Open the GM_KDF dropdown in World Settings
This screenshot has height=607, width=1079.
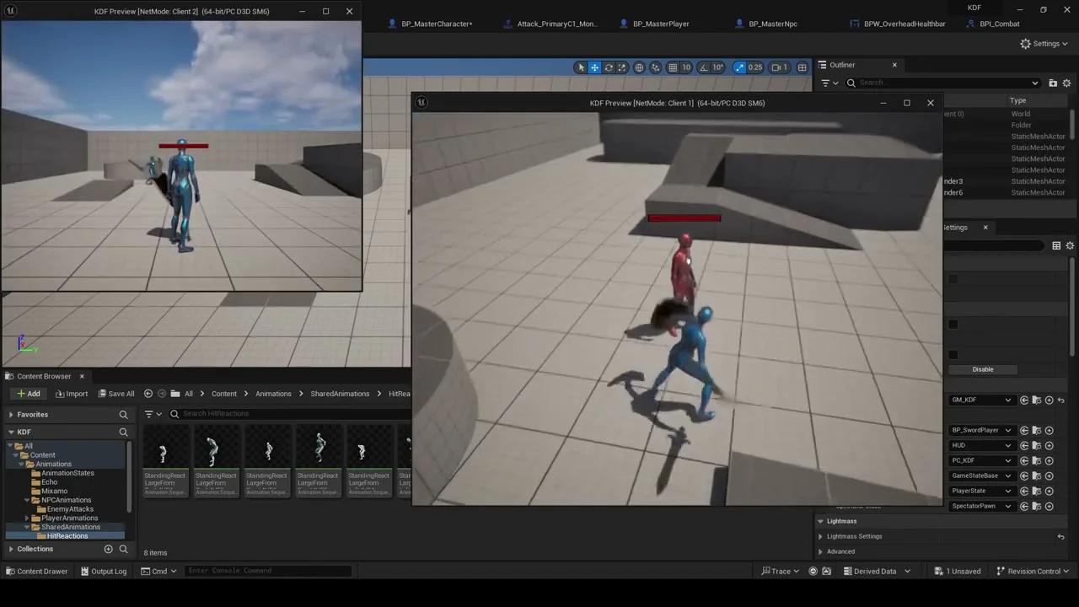coord(981,400)
